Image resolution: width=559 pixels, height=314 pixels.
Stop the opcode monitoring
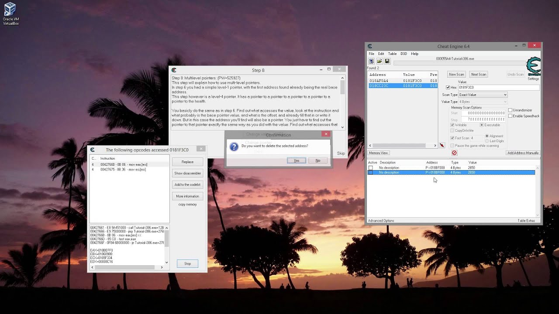click(187, 263)
